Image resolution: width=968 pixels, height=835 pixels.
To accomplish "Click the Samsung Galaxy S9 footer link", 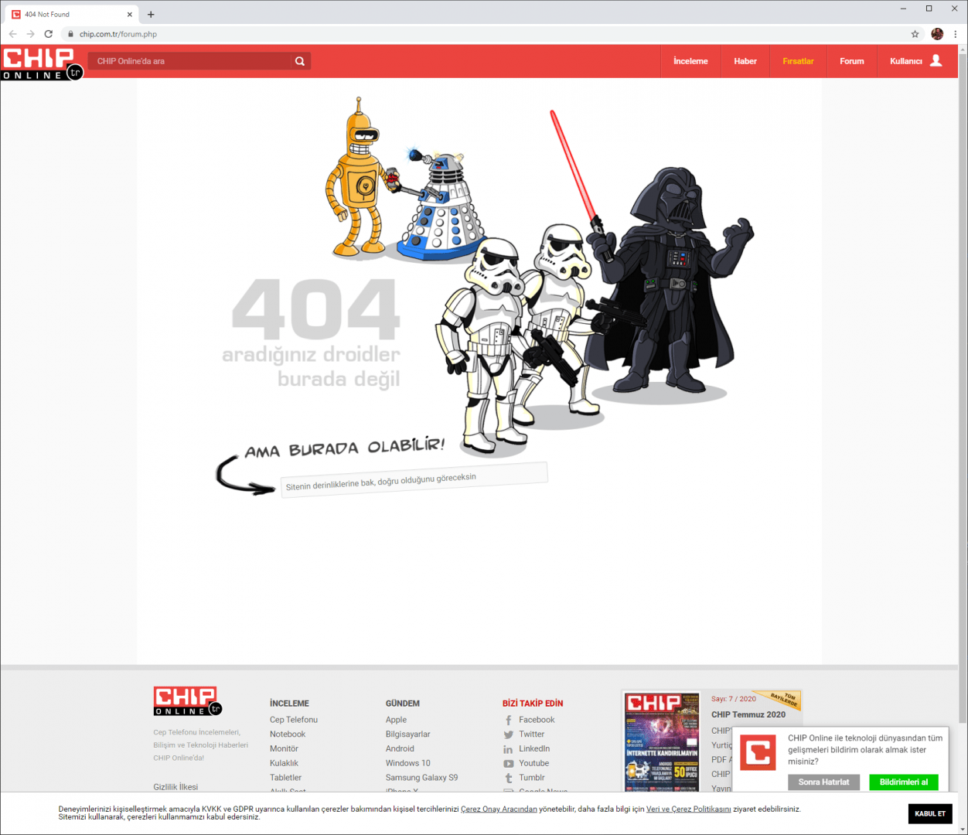I will tap(421, 778).
